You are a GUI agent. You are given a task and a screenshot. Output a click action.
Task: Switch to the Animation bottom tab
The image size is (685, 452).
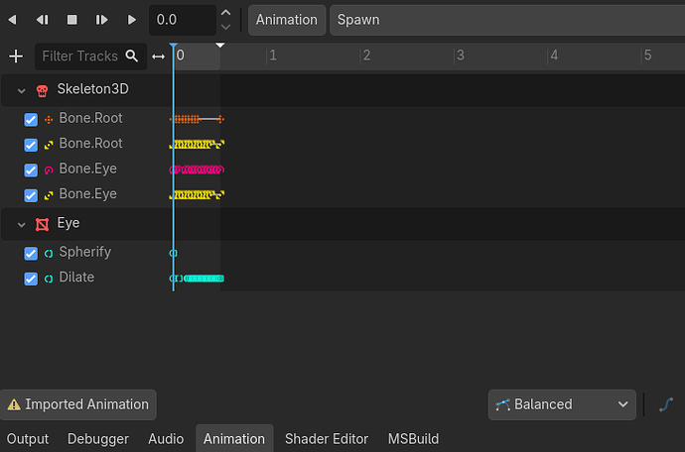point(234,438)
